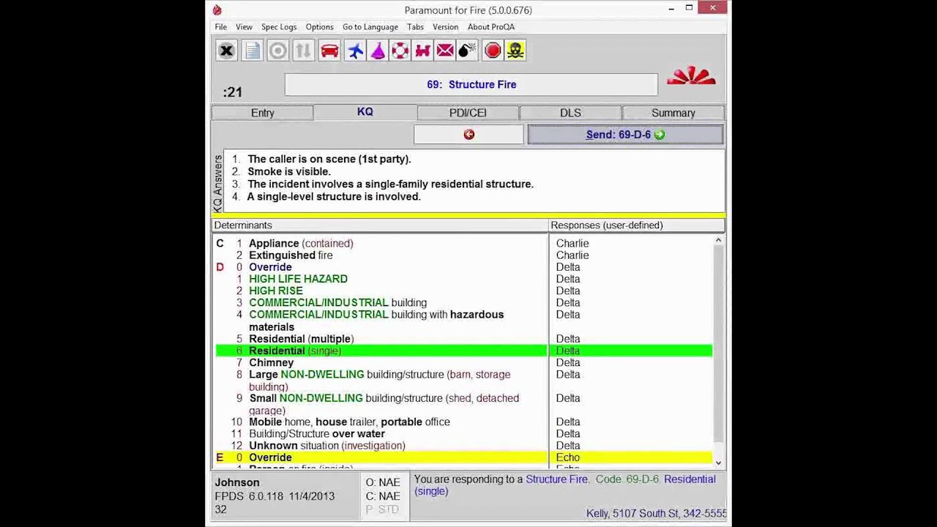This screenshot has height=527, width=937.
Task: Select the life preserver ring icon
Action: point(400,51)
